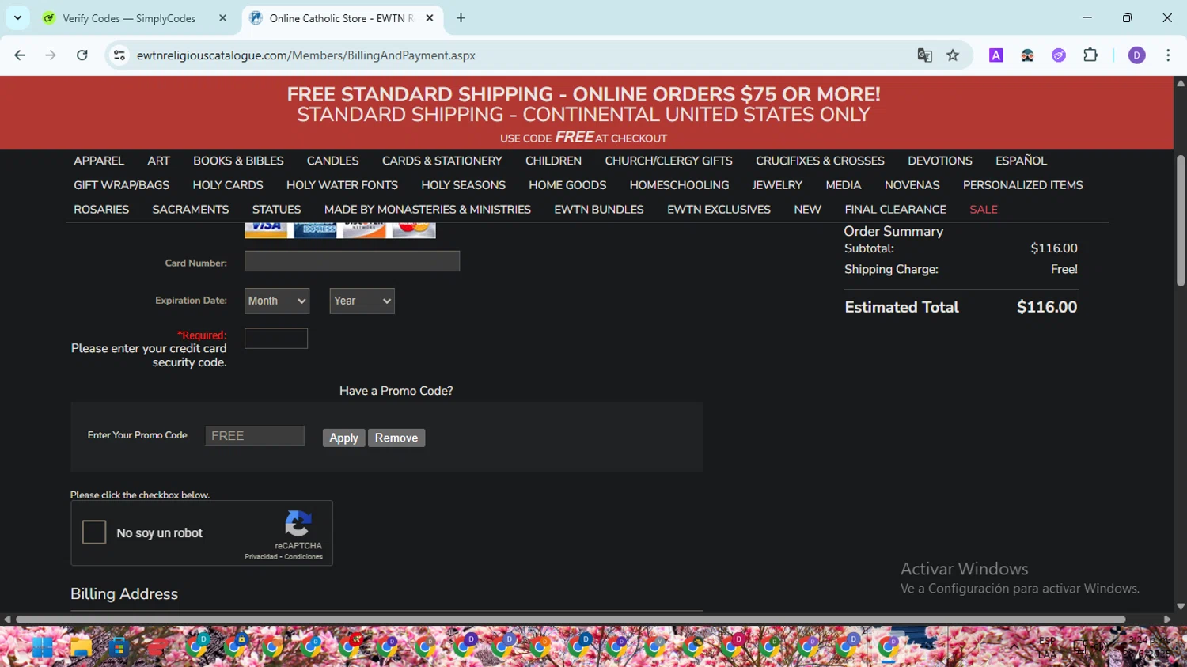Open the tab search dropdown arrow
Viewport: 1187px width, 667px height.
click(17, 18)
